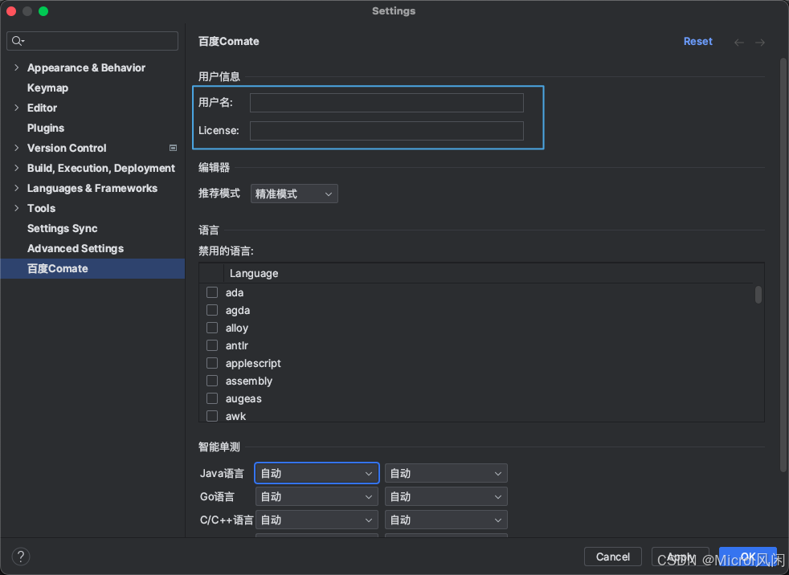Tick the ada language checkbox
The width and height of the screenshot is (789, 575).
212,292
